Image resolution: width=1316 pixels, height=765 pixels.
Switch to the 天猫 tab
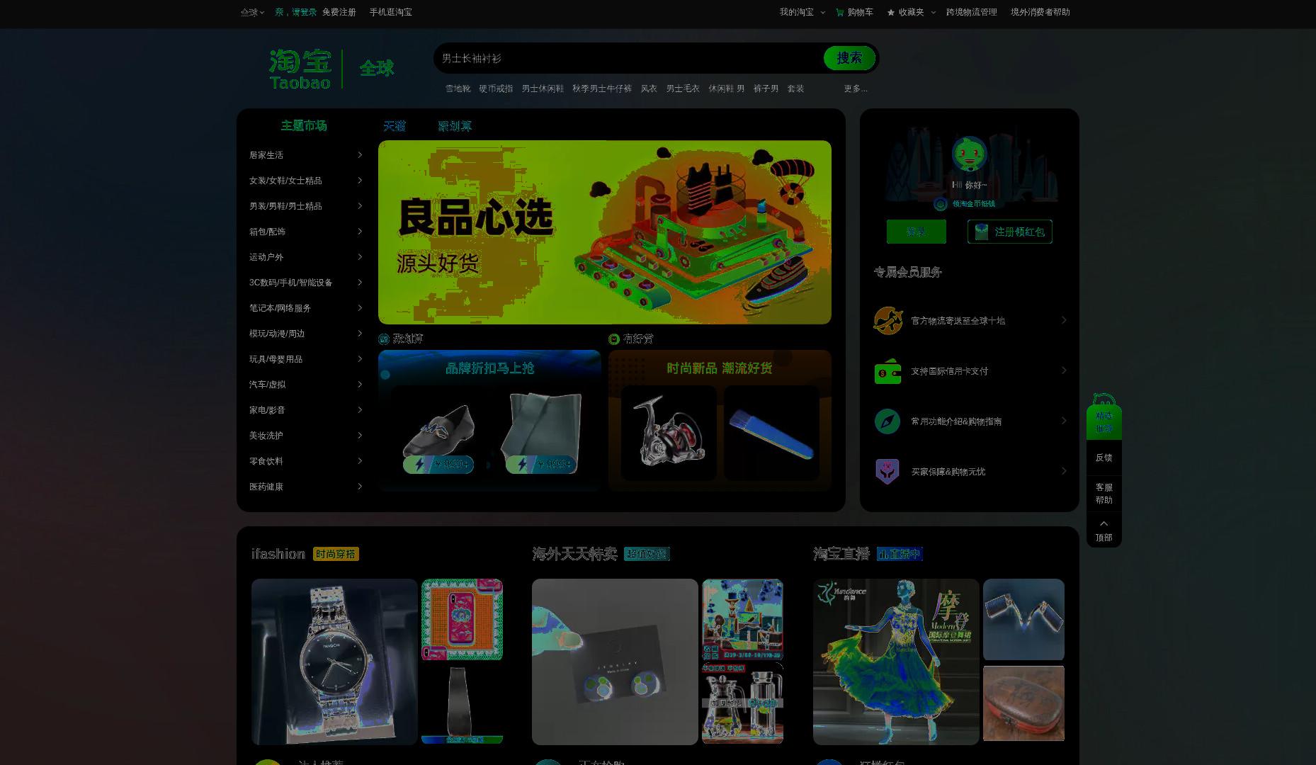tap(395, 126)
